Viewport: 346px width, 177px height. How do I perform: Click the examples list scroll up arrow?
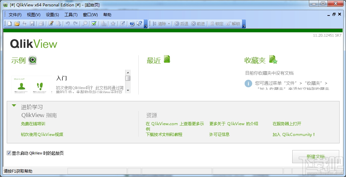click(x=128, y=73)
